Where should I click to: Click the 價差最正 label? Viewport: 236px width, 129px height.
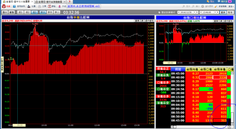click(x=163, y=69)
